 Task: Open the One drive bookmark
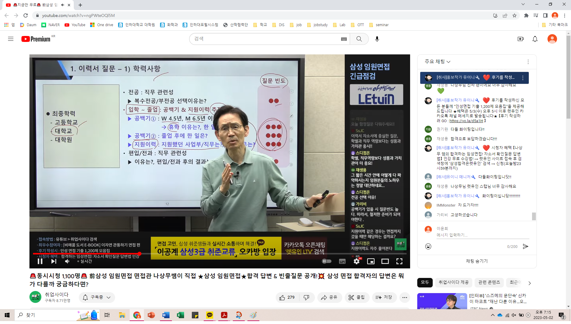pyautogui.click(x=101, y=25)
